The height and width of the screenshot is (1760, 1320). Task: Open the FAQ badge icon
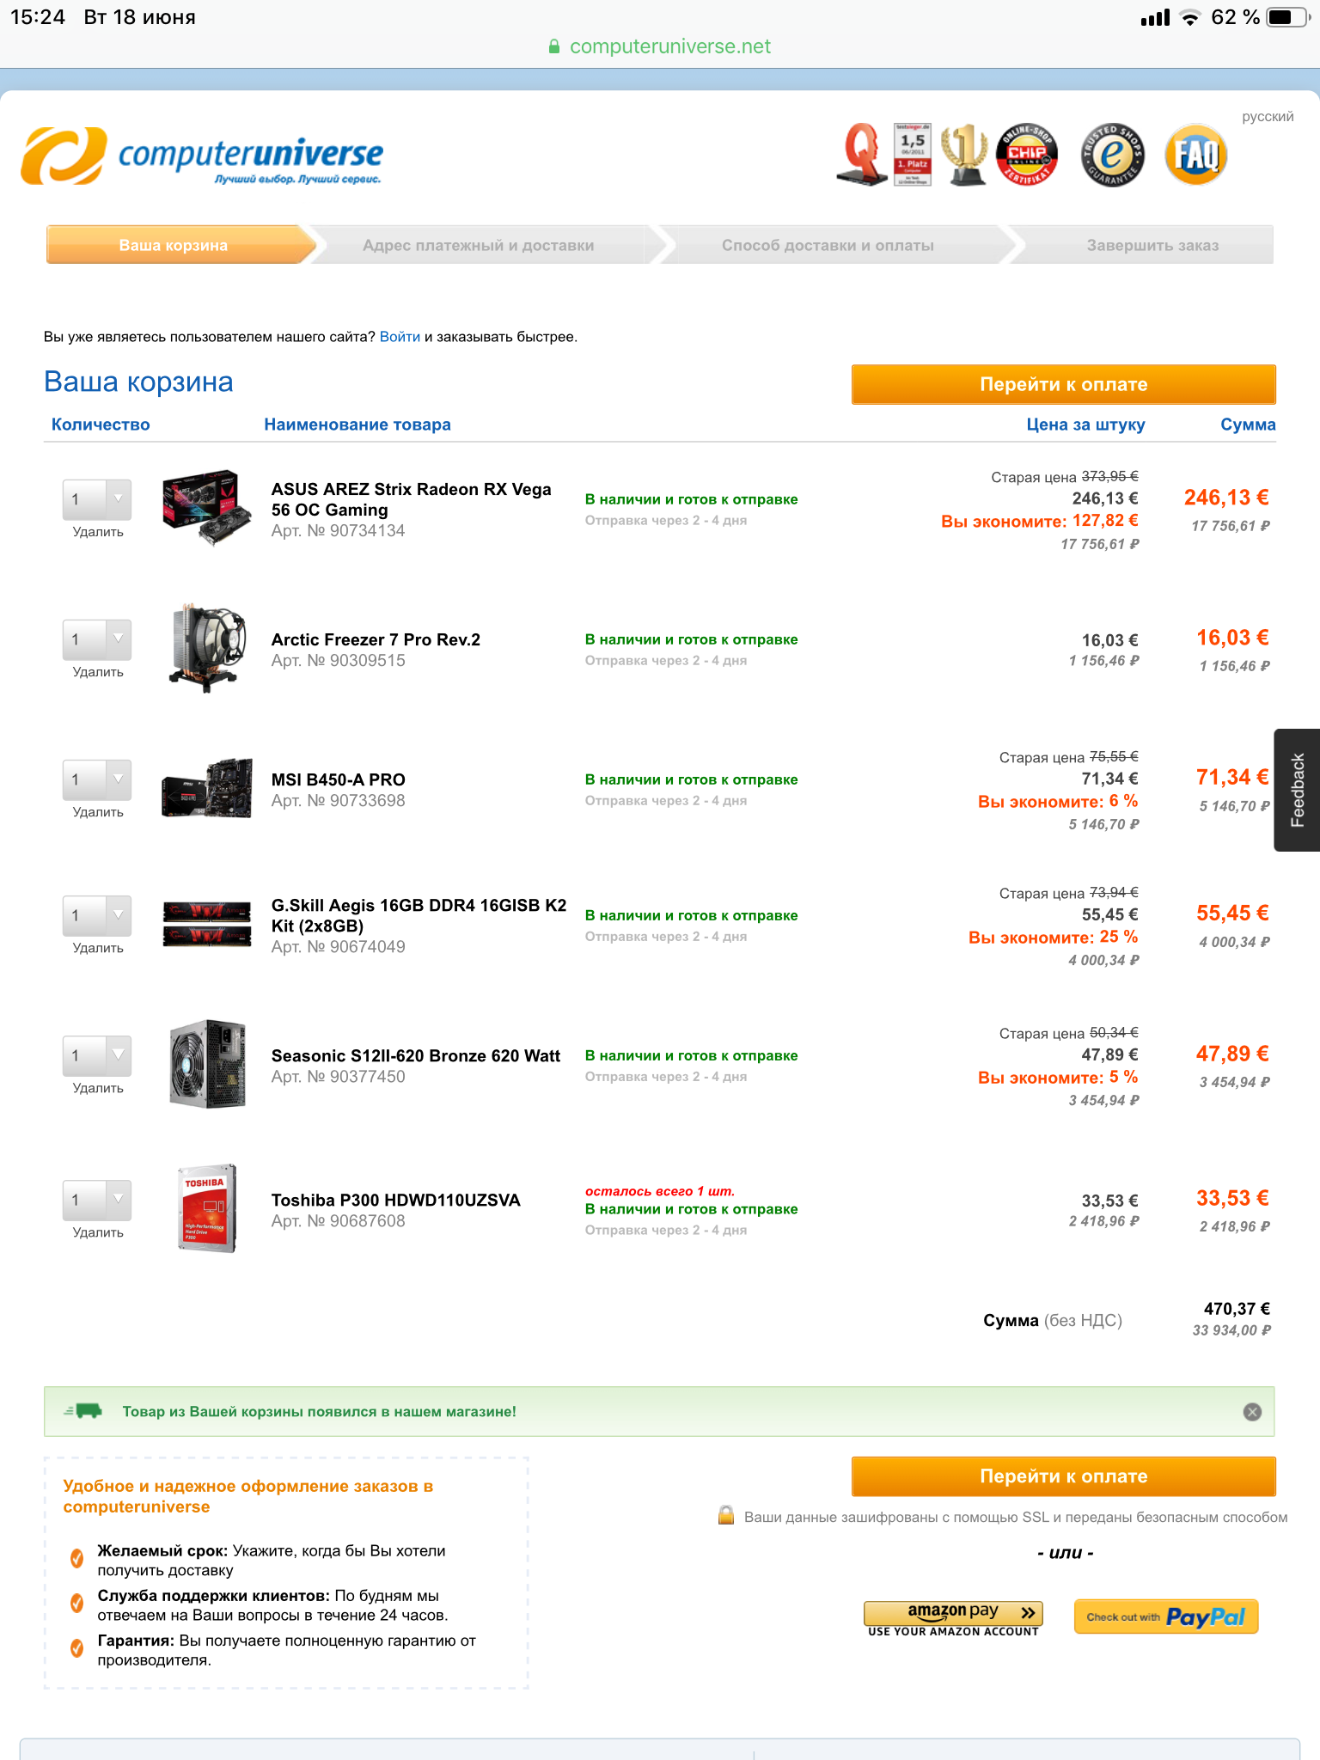point(1195,155)
